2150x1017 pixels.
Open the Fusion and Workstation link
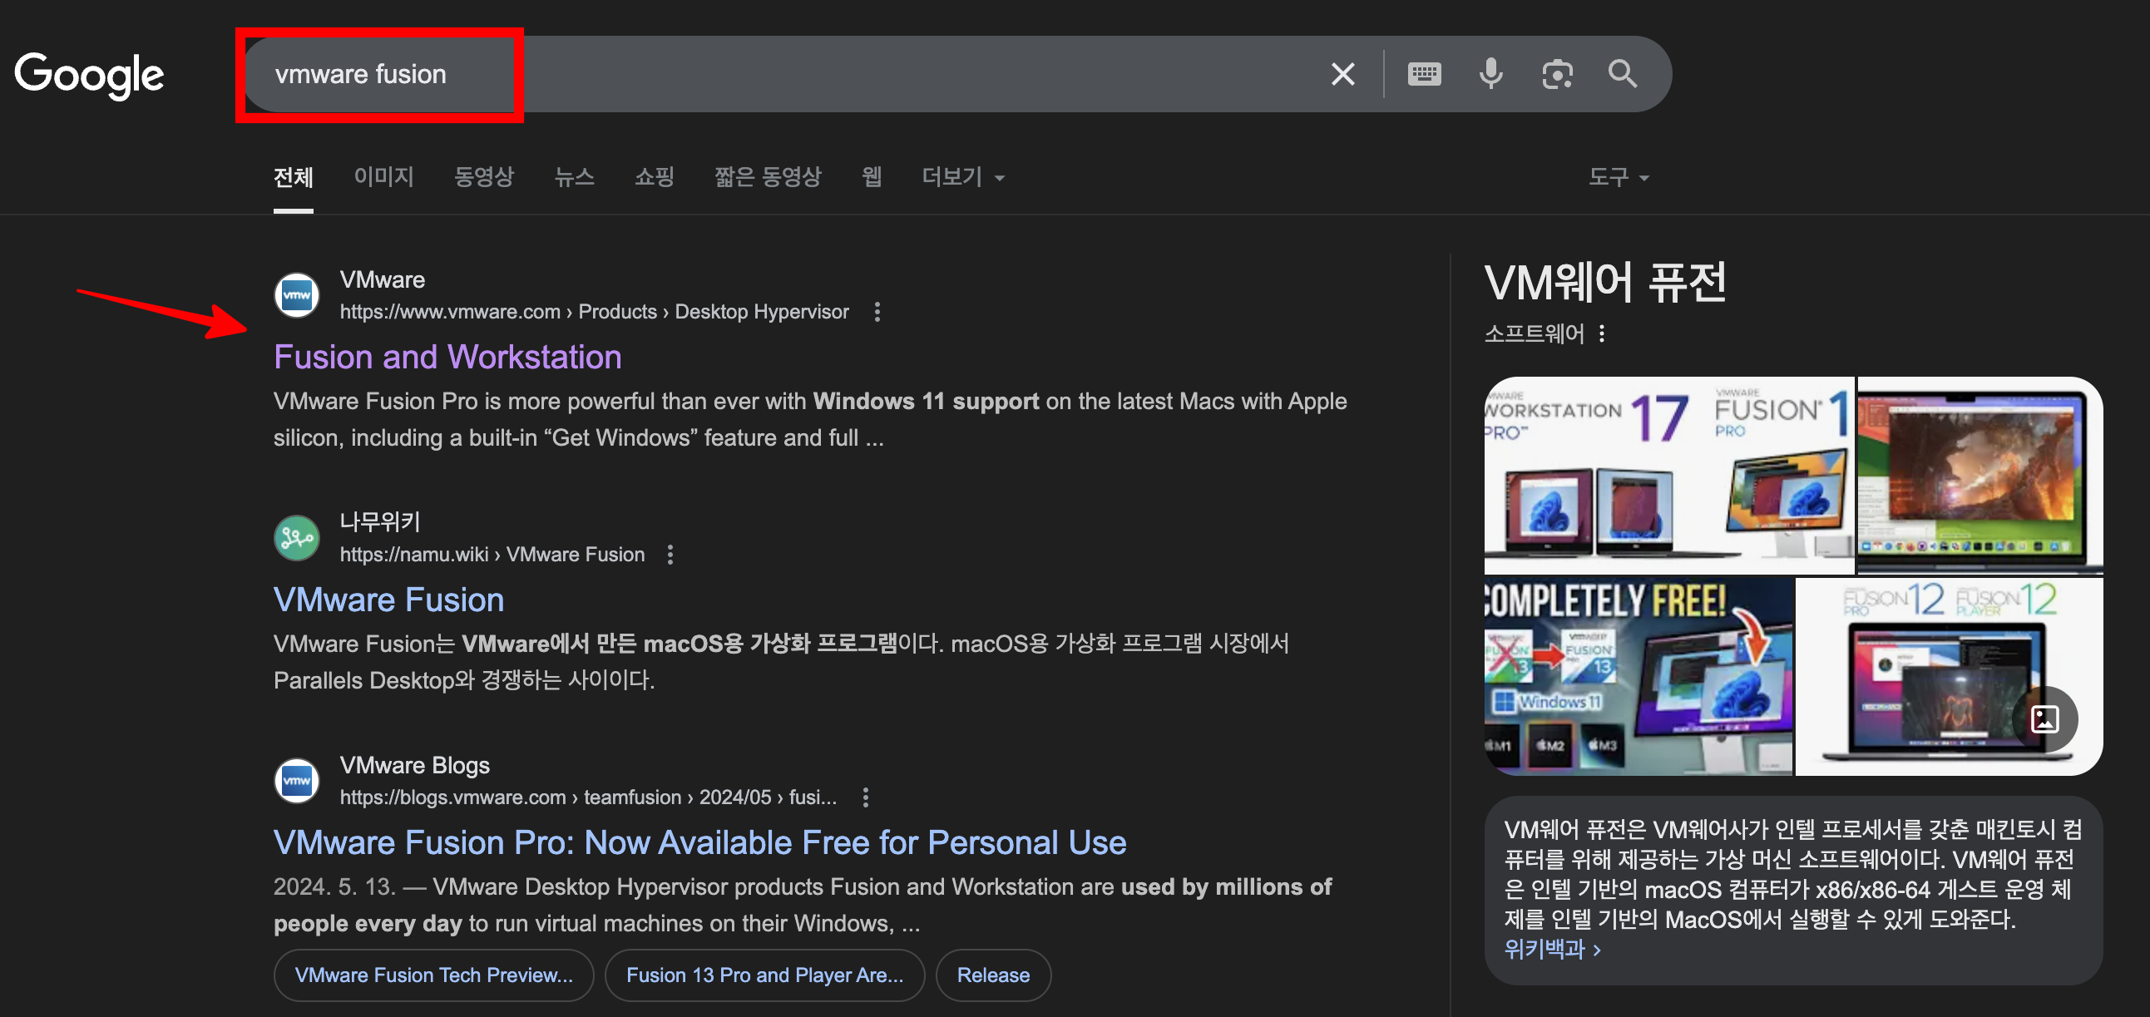pyautogui.click(x=447, y=357)
